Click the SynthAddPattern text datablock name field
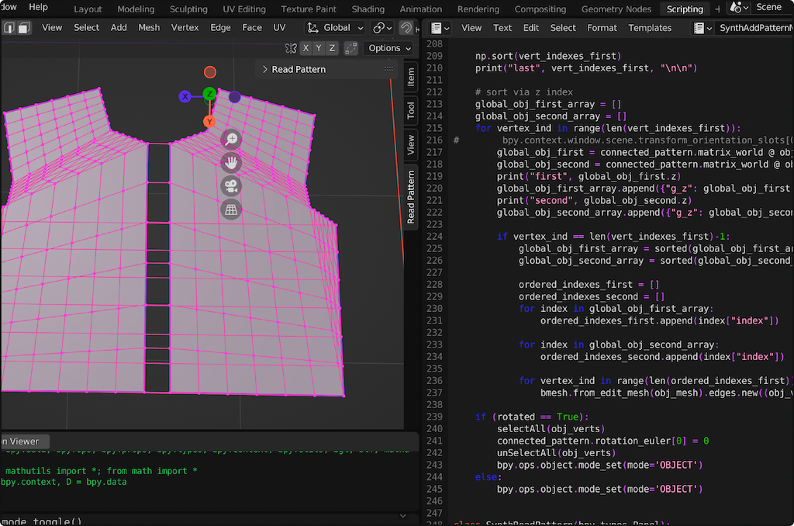Screen dimensions: 794x526 click(x=755, y=28)
